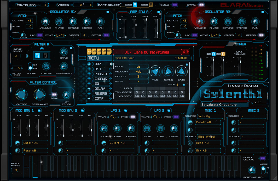The image size is (278, 181).
Task: Click the next preset arrow
Action: point(188,52)
